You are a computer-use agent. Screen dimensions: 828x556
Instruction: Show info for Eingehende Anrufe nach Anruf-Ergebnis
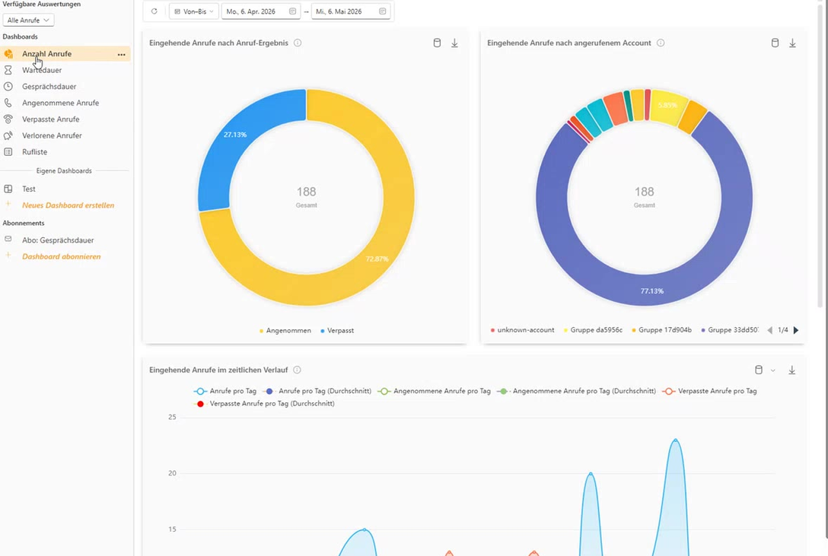[298, 43]
